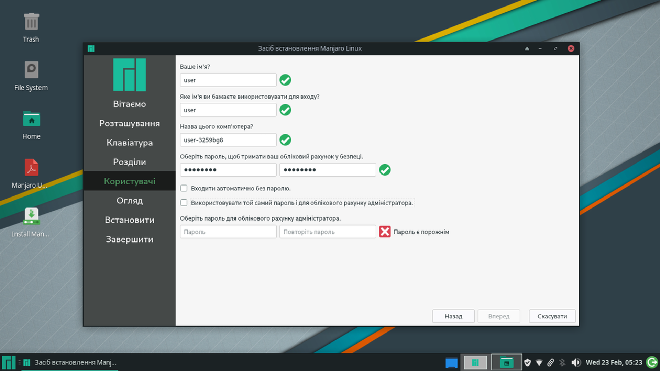Click the Manjaro logo in the installer sidebar

click(x=130, y=75)
